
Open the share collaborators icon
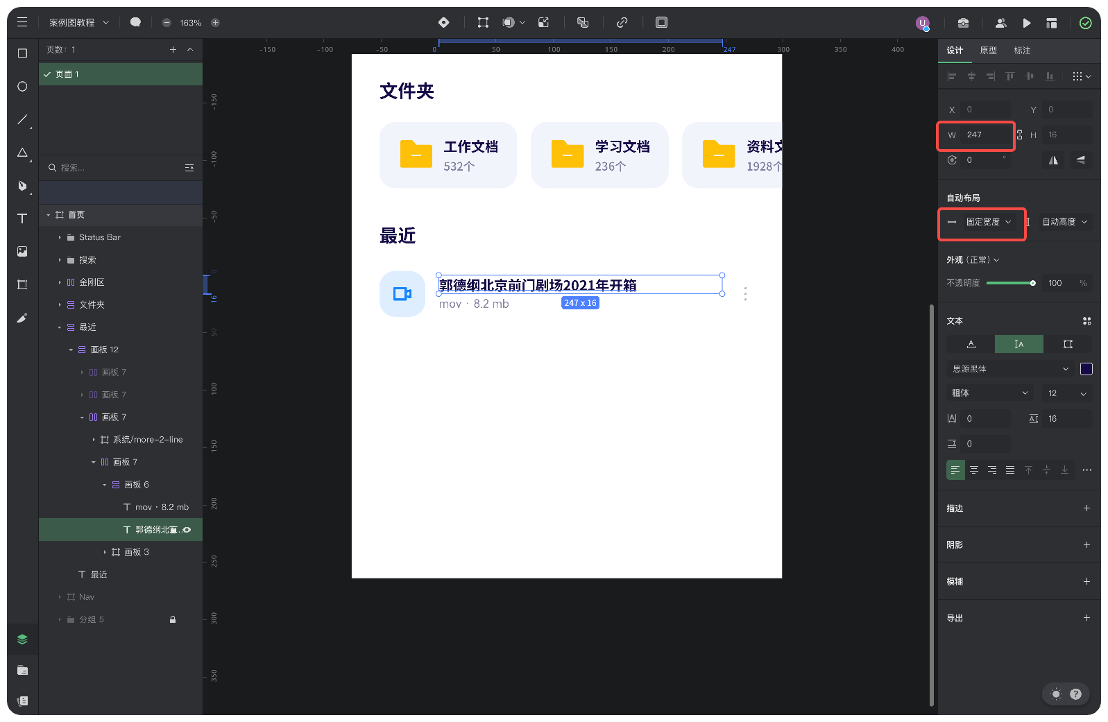[1000, 23]
